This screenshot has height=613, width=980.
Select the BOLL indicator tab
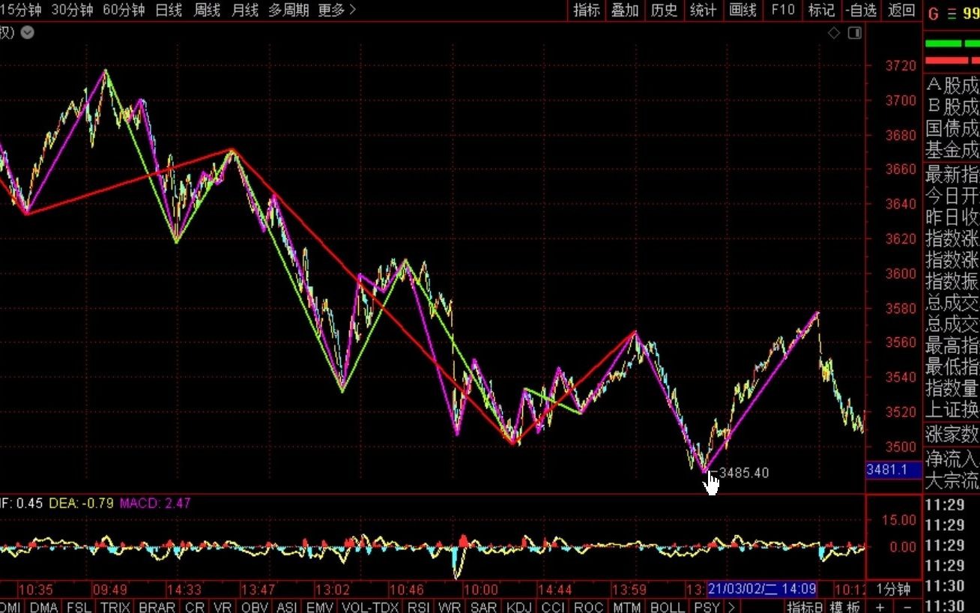(667, 606)
